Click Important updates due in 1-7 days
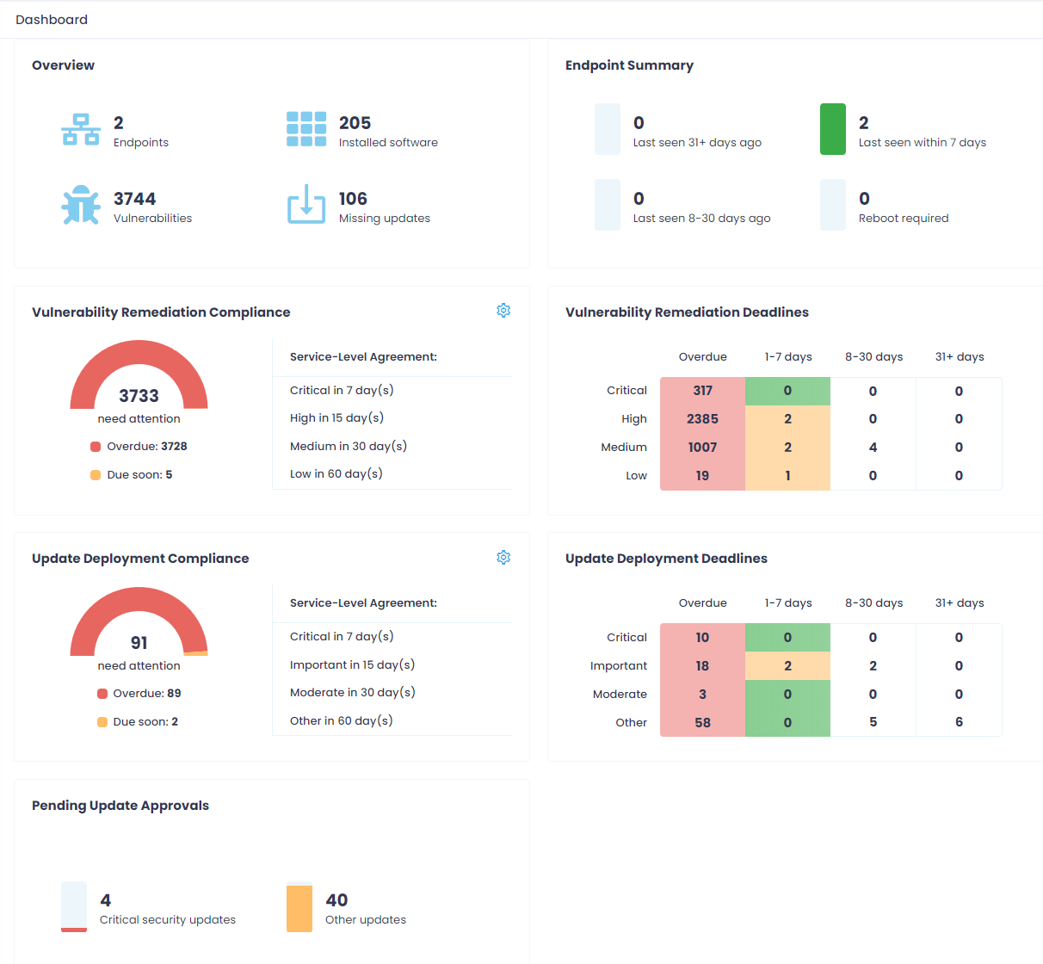This screenshot has width=1043, height=964. coord(787,666)
